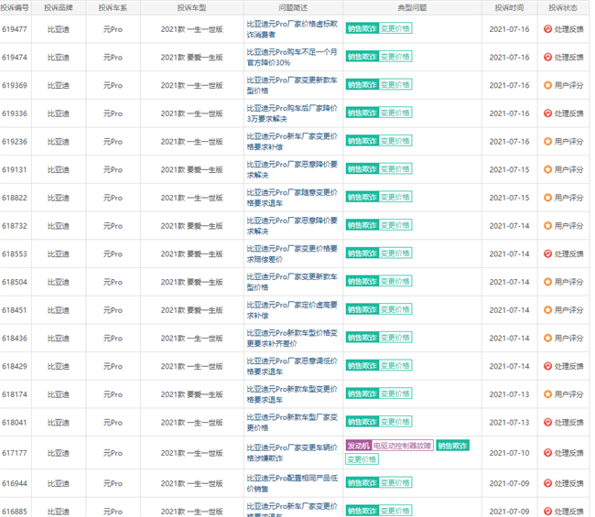This screenshot has width=595, height=517.
Task: Click the orange rating icon for complaint 619131
Action: 547,169
